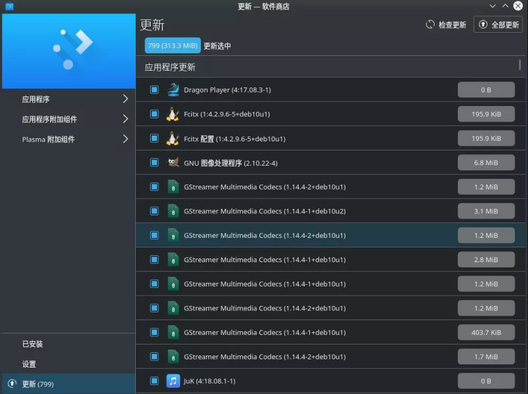Click the 195.9 KiB button in the Fcitx 配置 row
528x394 pixels.
(x=486, y=138)
